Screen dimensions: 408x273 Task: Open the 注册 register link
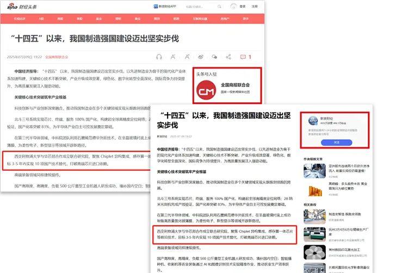tap(255, 7)
